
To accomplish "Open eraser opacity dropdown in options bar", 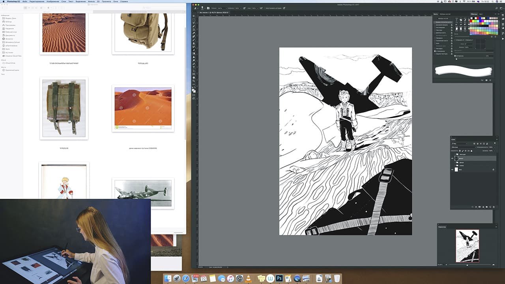I will coord(241,8).
